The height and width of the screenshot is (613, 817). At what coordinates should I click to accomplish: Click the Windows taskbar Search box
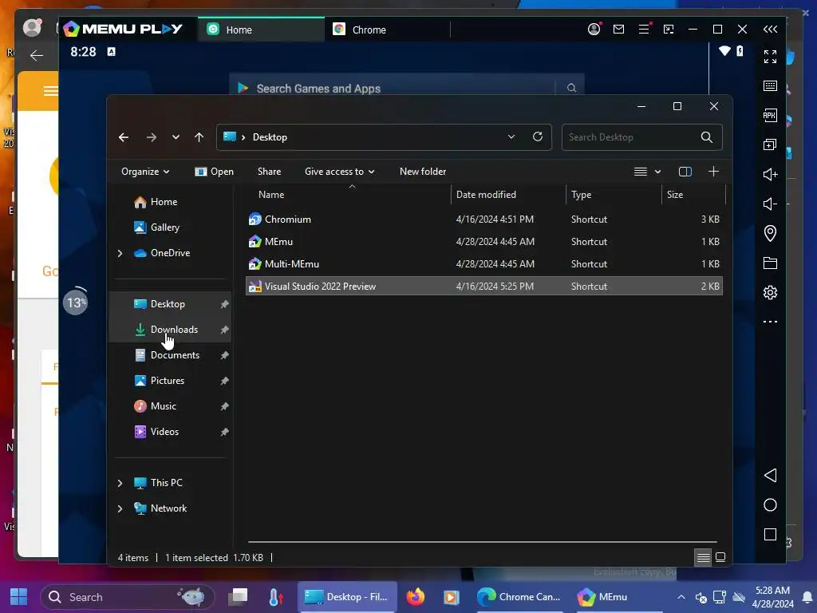pos(127,597)
